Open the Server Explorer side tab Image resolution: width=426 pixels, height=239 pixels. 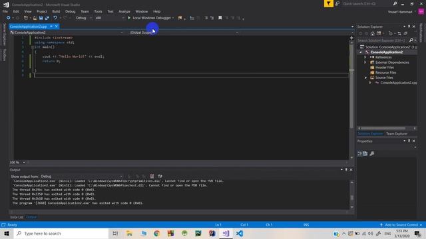(4, 35)
